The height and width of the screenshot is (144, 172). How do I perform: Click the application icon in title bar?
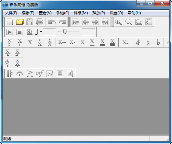pos(5,5)
